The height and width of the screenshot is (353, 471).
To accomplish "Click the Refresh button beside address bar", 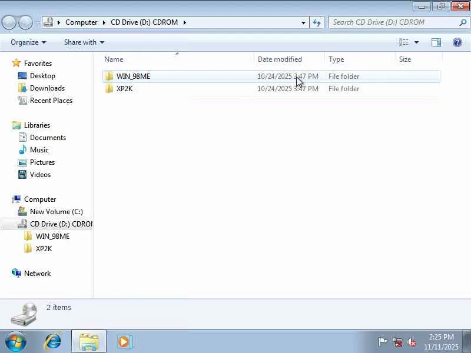I will tap(317, 22).
